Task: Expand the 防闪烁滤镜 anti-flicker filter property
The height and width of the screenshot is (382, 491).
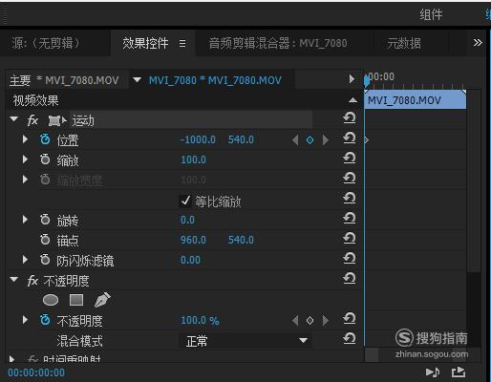Action: [25, 260]
